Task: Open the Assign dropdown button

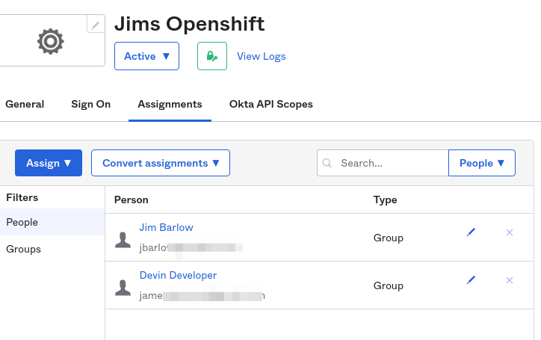Action: coord(49,163)
